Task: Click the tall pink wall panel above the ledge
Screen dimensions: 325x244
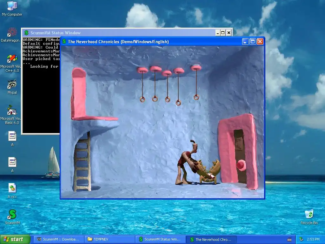Action: pyautogui.click(x=79, y=93)
